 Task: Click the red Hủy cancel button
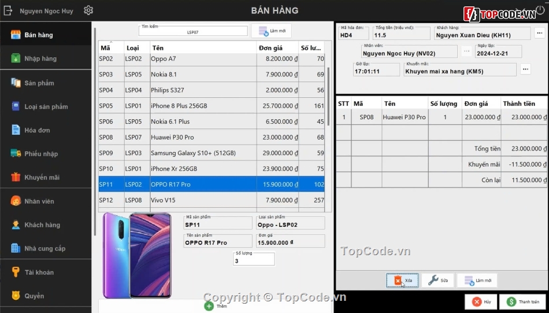pyautogui.click(x=481, y=302)
